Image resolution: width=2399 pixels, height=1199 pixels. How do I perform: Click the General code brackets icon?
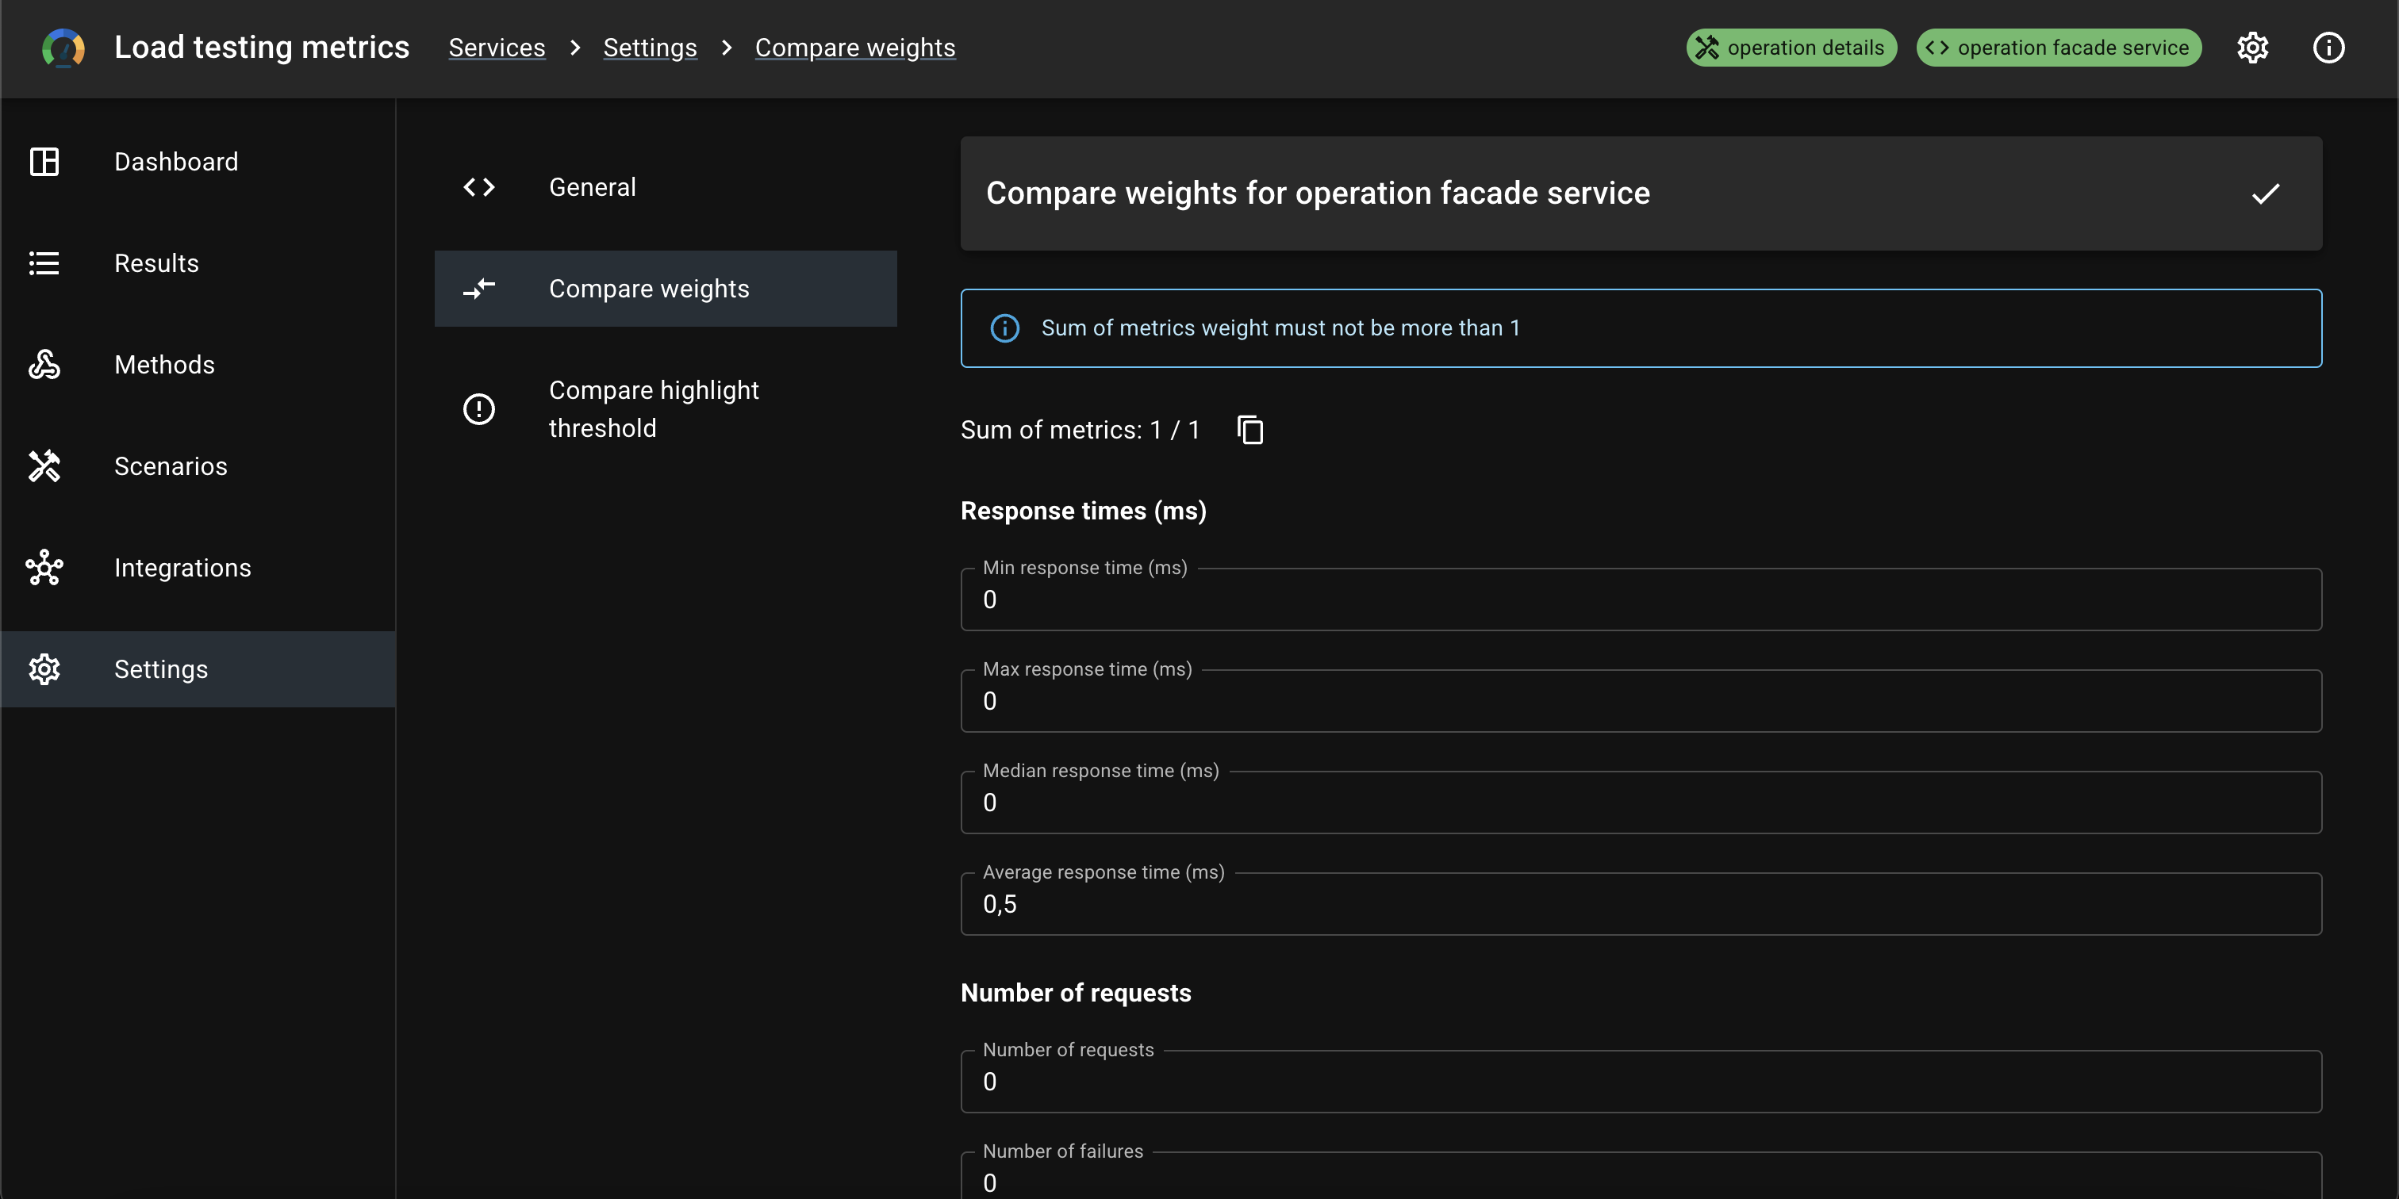click(x=478, y=186)
